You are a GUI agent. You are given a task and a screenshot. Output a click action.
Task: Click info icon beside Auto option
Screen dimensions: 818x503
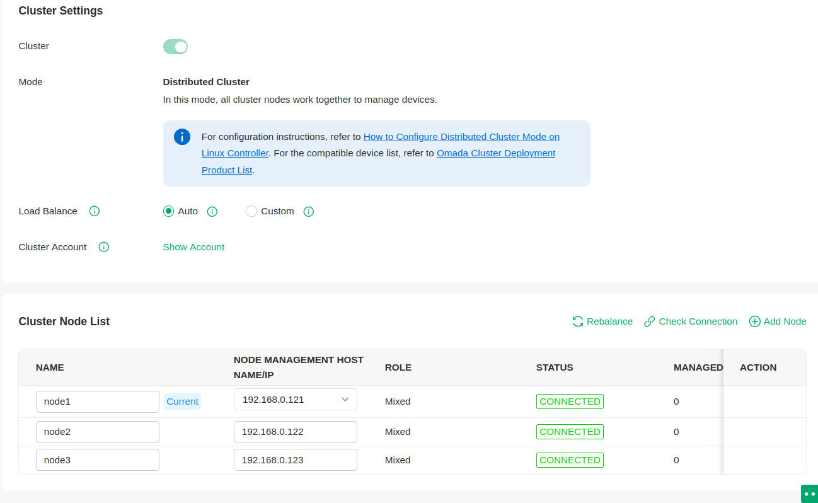click(212, 211)
